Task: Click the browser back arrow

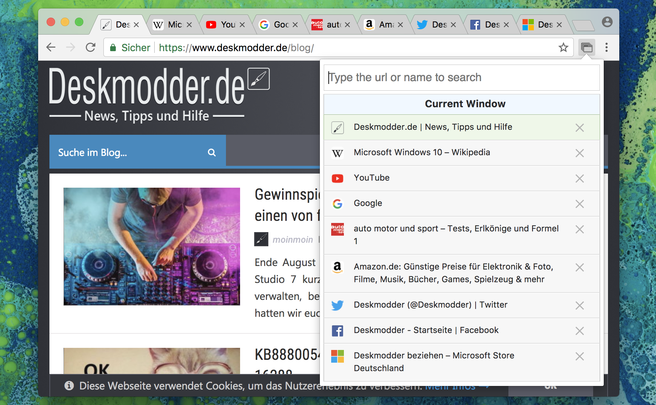Action: pyautogui.click(x=51, y=47)
